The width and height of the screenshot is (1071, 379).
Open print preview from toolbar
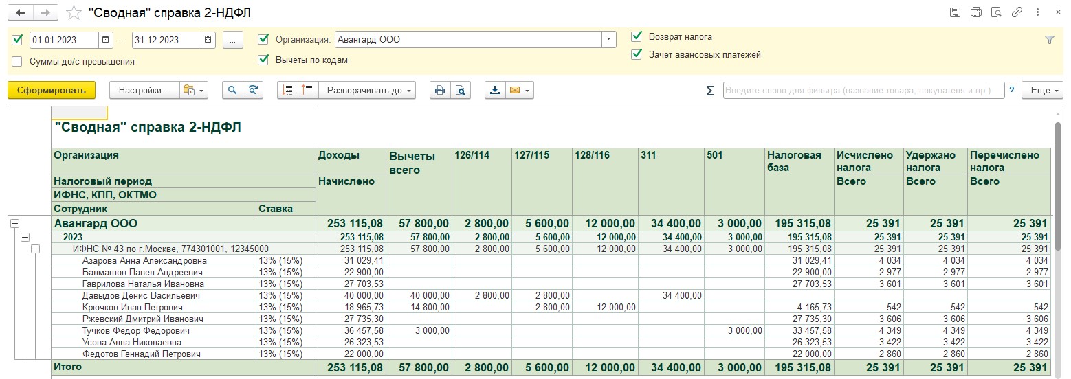tap(461, 90)
